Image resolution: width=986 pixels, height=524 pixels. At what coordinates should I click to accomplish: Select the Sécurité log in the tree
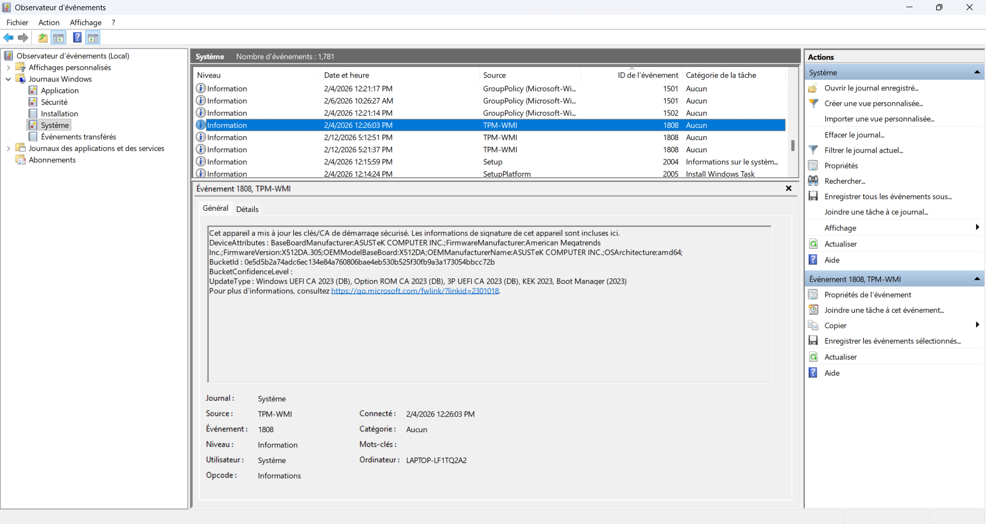(54, 102)
